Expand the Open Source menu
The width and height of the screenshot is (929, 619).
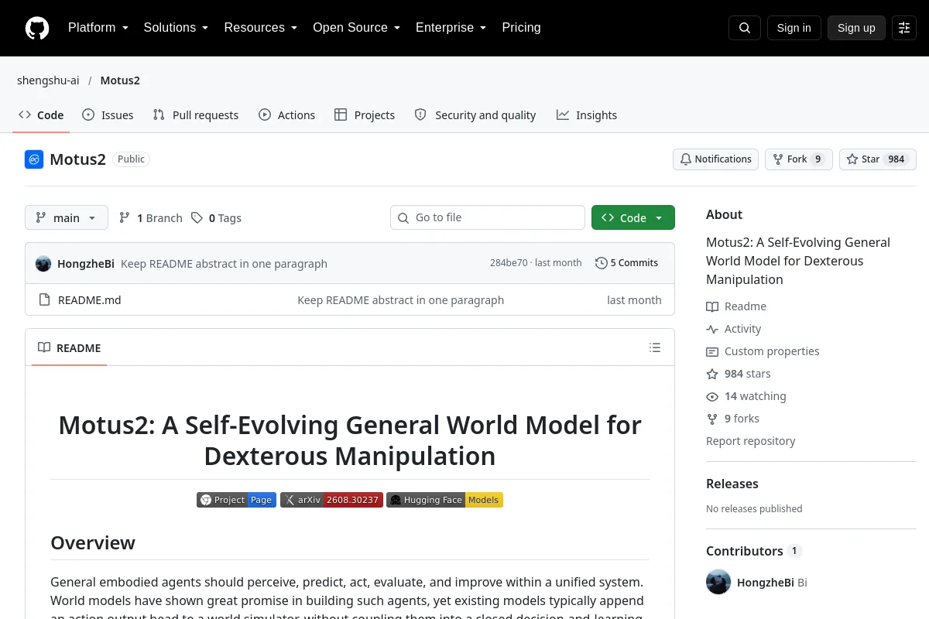tap(357, 28)
